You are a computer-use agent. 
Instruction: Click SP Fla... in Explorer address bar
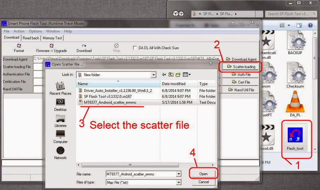pos(226,14)
